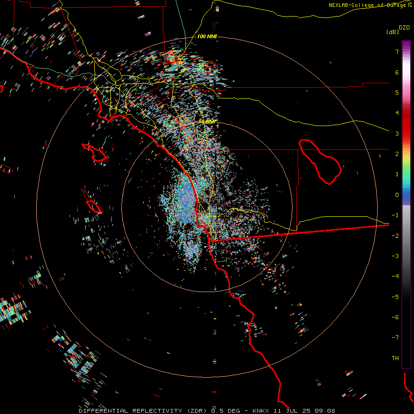Select the -5 dB value on the scale
Screen dimensions: 414x414
(x=395, y=297)
